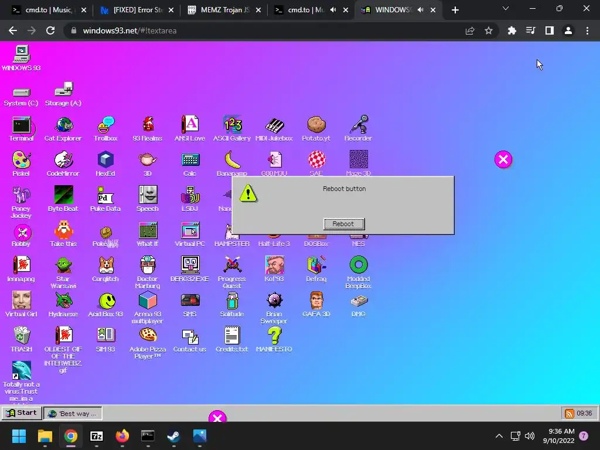Viewport: 600px width, 450px height.
Task: Open CodeMirror editor icon
Action: pos(63,160)
